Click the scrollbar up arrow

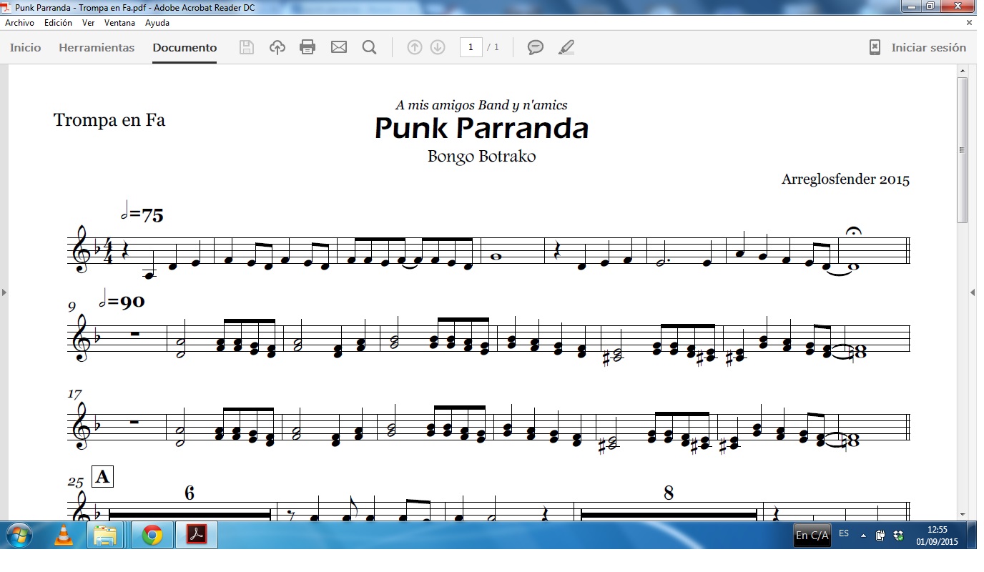[x=962, y=71]
